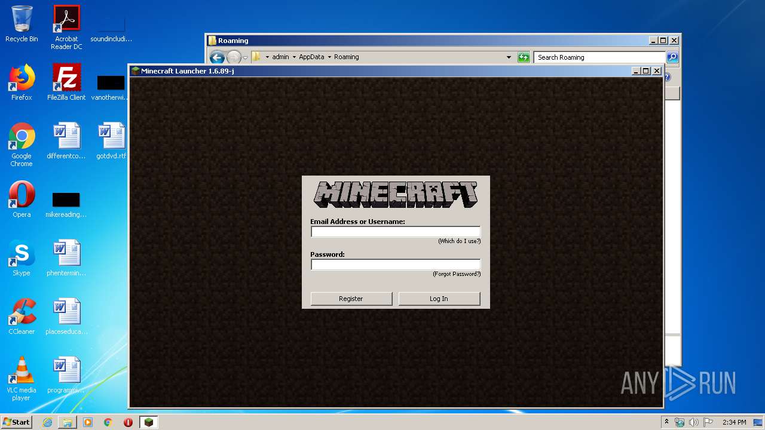Launch Firefox from the desktop
The height and width of the screenshot is (430, 765).
(22, 82)
